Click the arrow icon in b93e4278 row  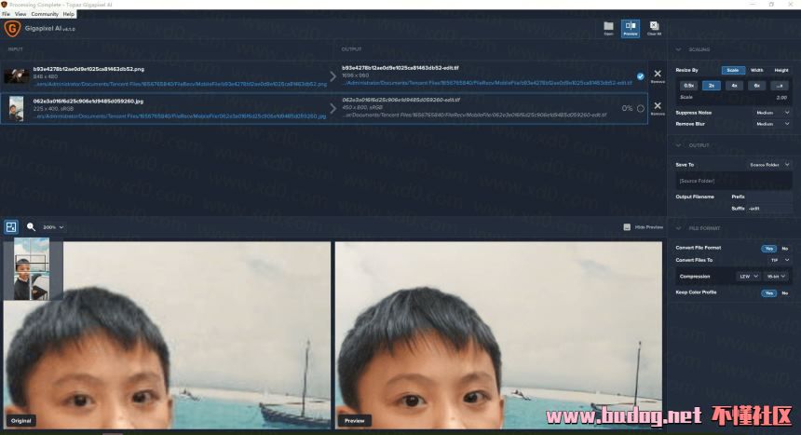point(333,76)
